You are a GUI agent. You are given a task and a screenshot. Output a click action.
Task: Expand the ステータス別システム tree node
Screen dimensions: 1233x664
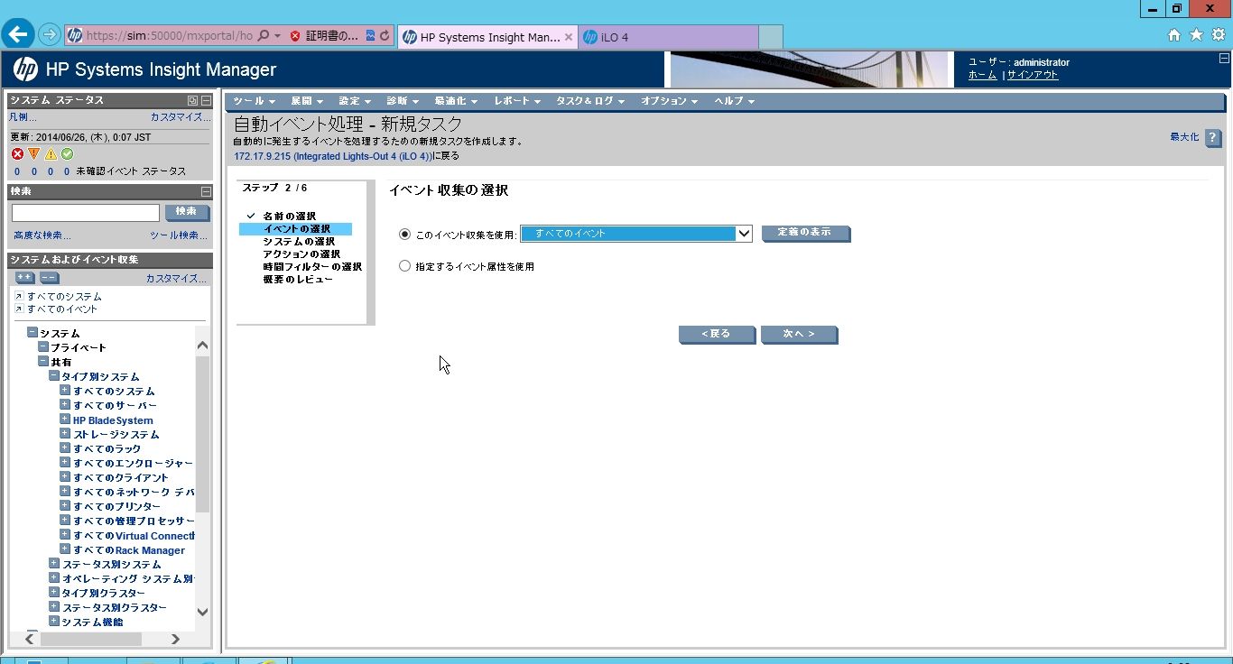[54, 564]
